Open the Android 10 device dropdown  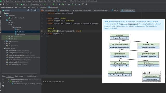(x=36, y=4)
